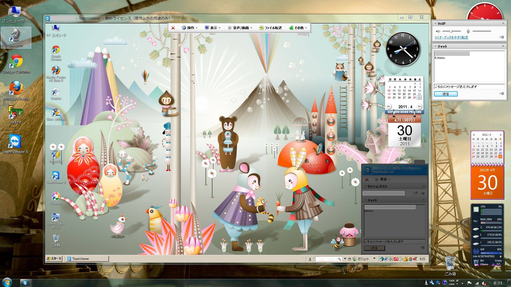Viewport: 511px width, 287px height.
Task: Open その他 dropdown menu
Action: click(298, 28)
